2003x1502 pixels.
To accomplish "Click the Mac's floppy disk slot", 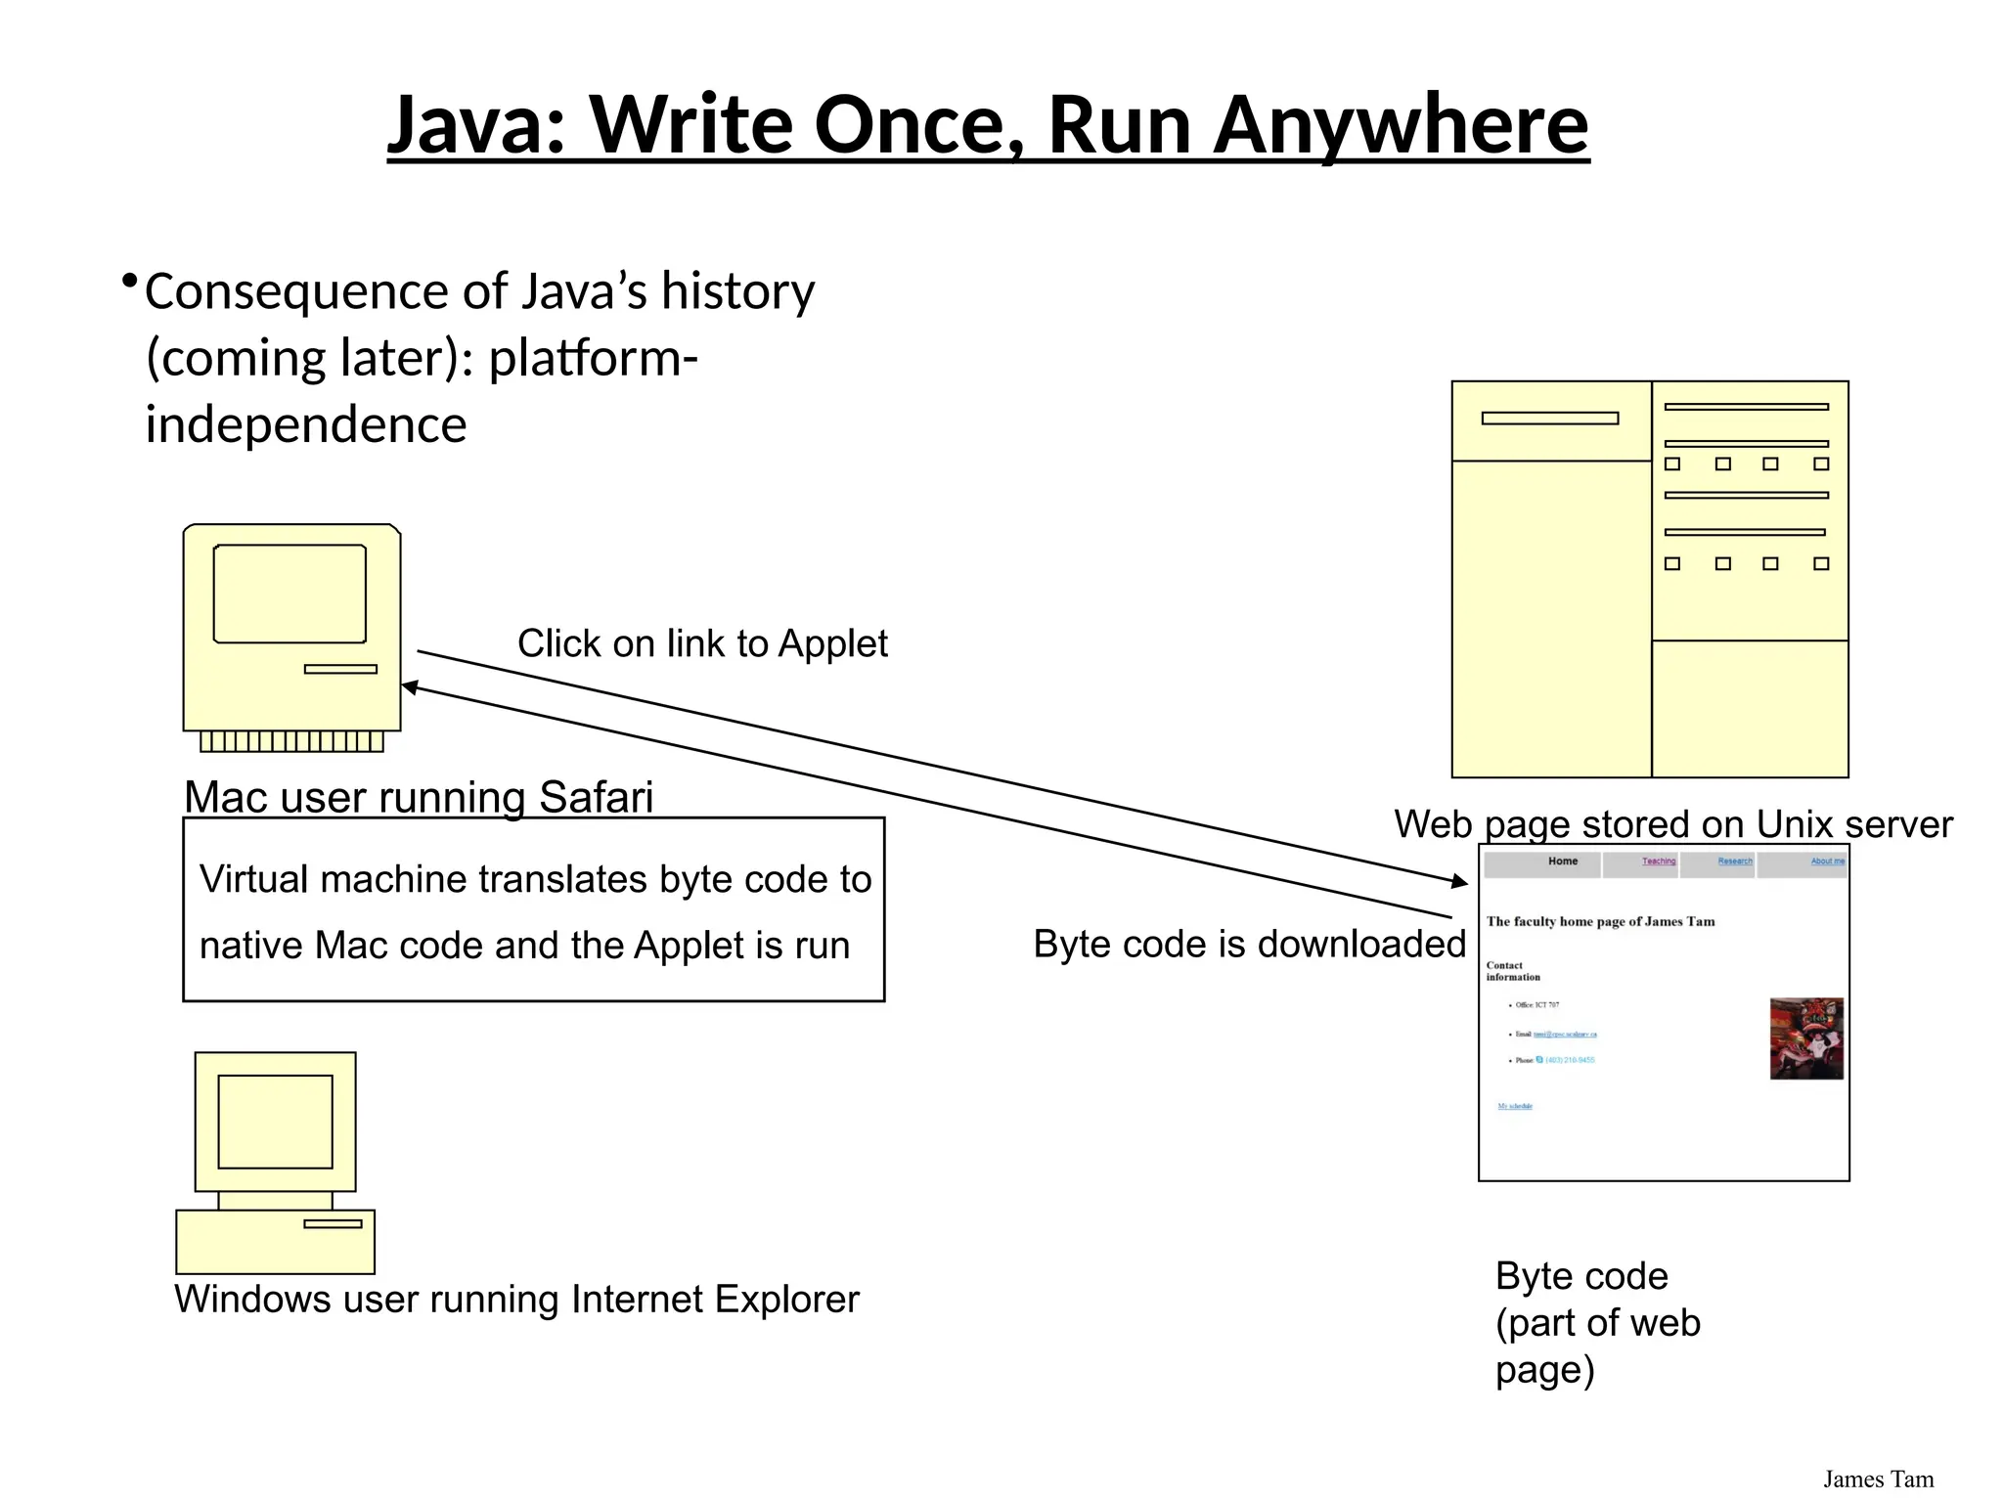I will pyautogui.click(x=340, y=670).
